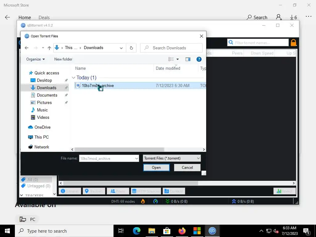Screen dimensions: 316x237
Task: Open the Organize menu
Action: point(35,59)
